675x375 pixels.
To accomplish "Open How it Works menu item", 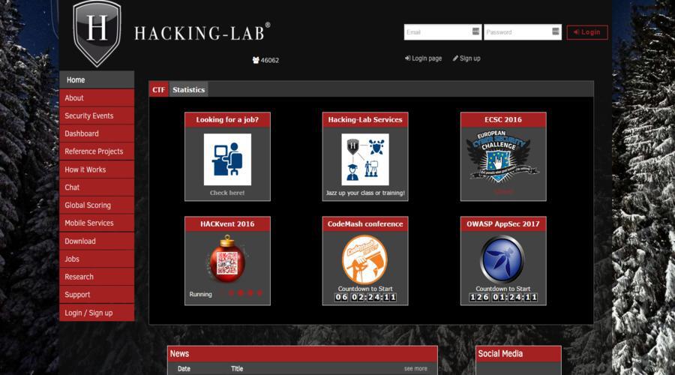I will pos(97,169).
